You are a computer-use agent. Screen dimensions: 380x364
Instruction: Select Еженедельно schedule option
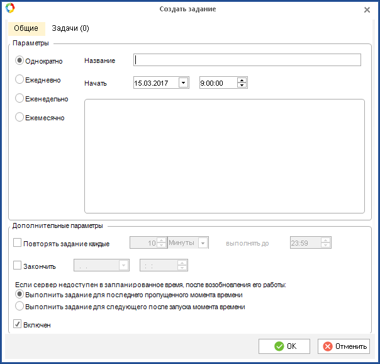[20, 98]
